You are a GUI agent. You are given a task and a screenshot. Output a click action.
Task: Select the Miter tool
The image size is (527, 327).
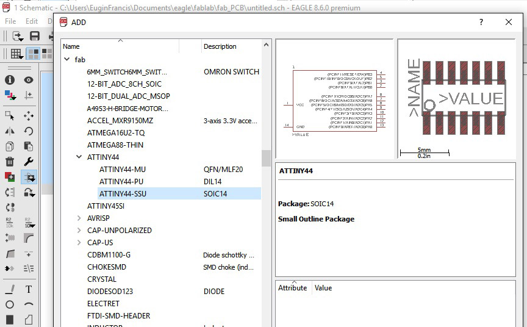pyautogui.click(x=29, y=238)
